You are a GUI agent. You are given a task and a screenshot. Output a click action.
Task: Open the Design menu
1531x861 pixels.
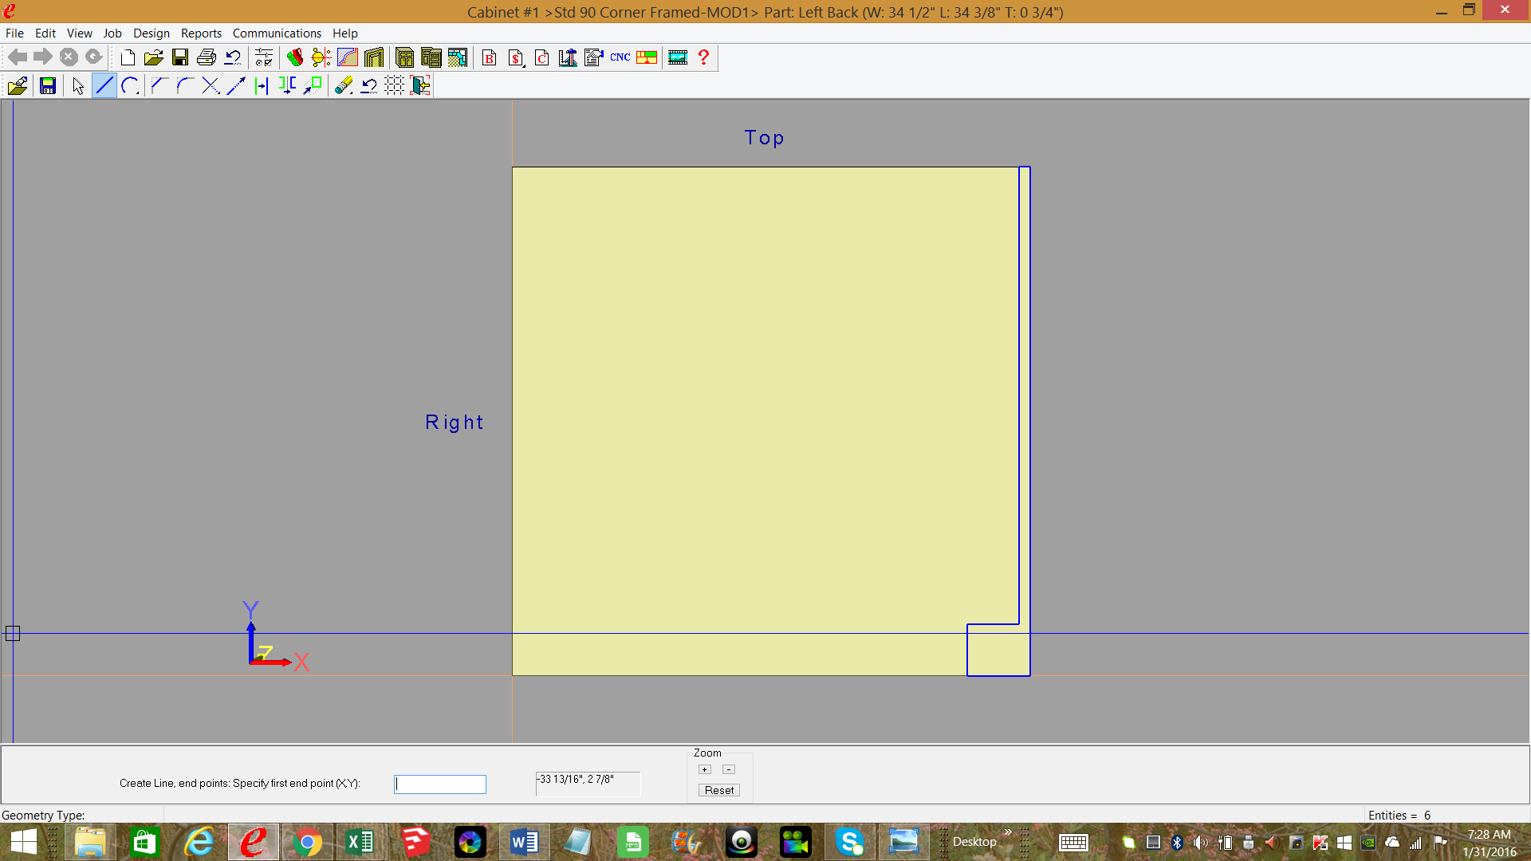click(x=151, y=33)
